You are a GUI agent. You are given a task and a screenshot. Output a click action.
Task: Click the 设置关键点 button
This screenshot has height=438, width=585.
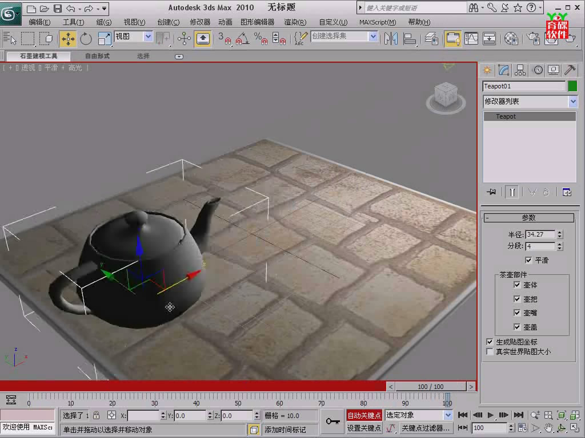[364, 428]
